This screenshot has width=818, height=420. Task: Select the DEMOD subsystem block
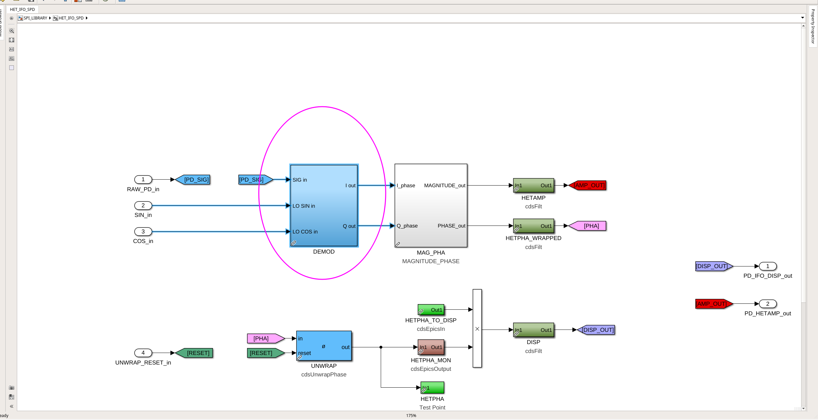[324, 205]
